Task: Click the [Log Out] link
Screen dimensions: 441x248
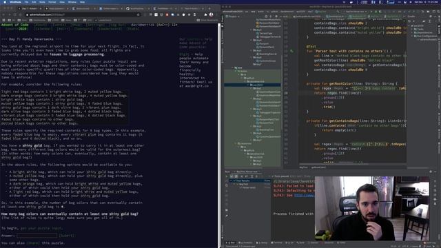Action: [118, 25]
